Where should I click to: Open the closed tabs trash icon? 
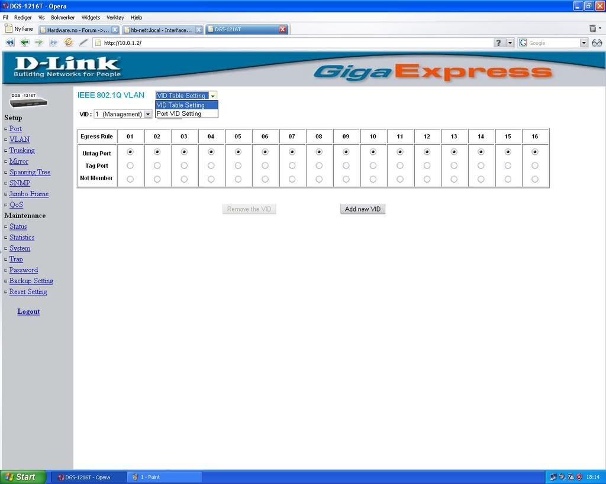pyautogui.click(x=592, y=28)
